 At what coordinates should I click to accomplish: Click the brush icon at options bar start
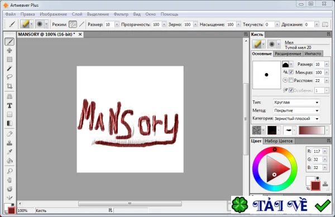pyautogui.click(x=12, y=24)
